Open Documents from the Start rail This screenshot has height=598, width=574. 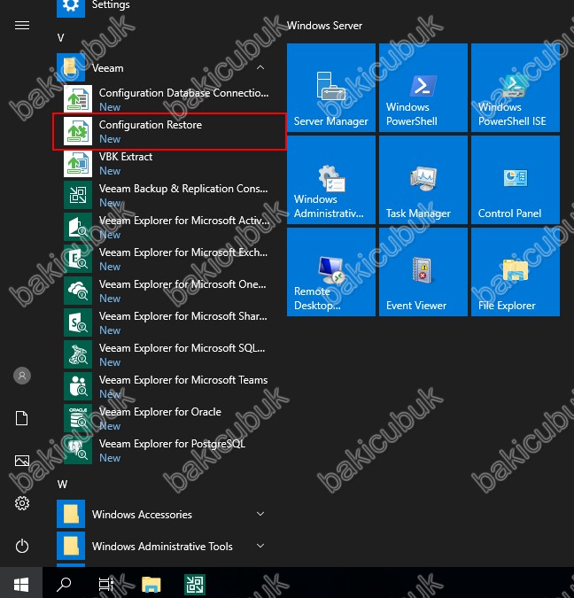[x=22, y=418]
